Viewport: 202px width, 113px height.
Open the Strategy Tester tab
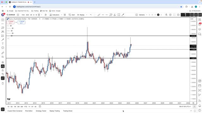pos(41,111)
